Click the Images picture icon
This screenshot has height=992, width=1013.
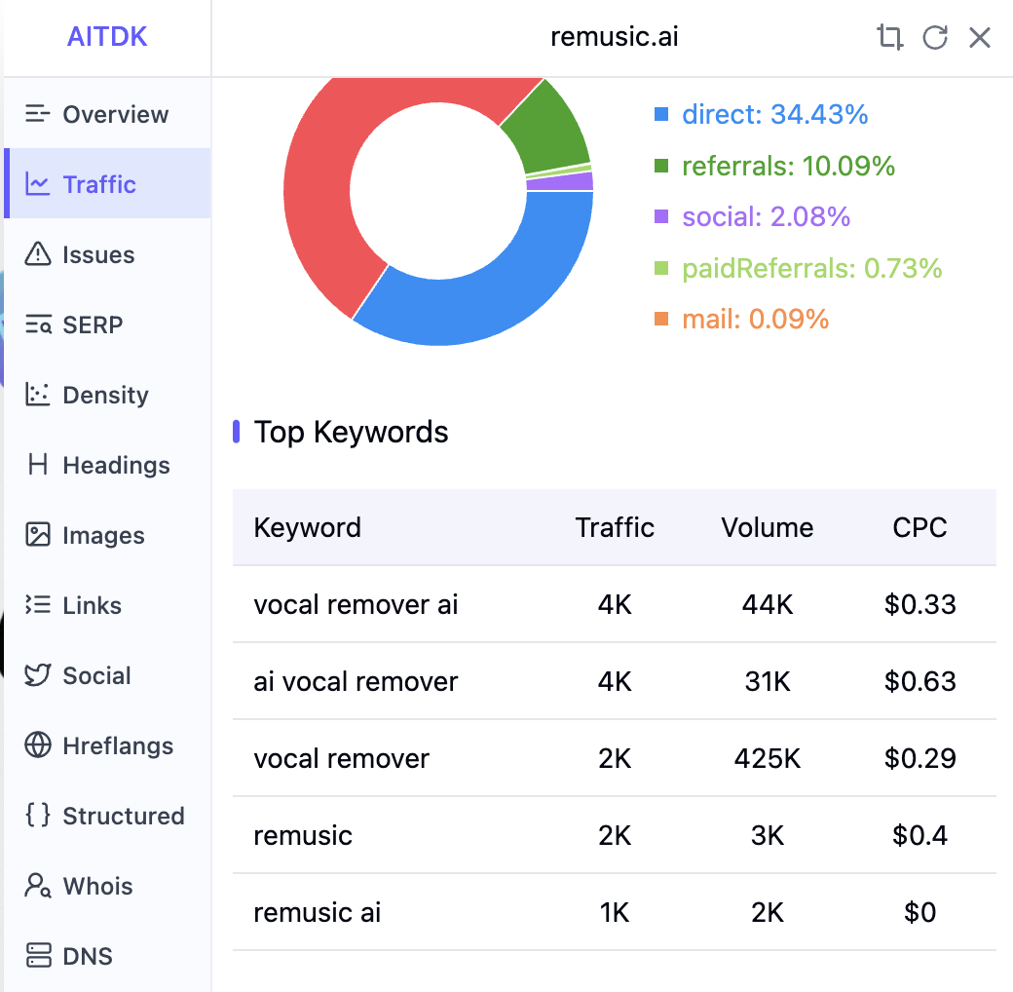(38, 535)
